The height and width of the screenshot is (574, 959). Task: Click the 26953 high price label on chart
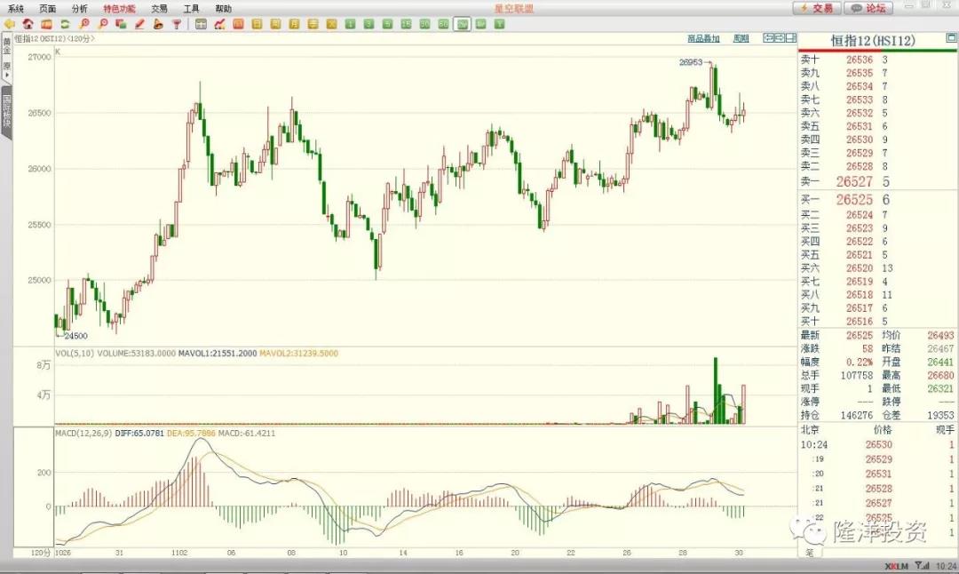click(691, 62)
